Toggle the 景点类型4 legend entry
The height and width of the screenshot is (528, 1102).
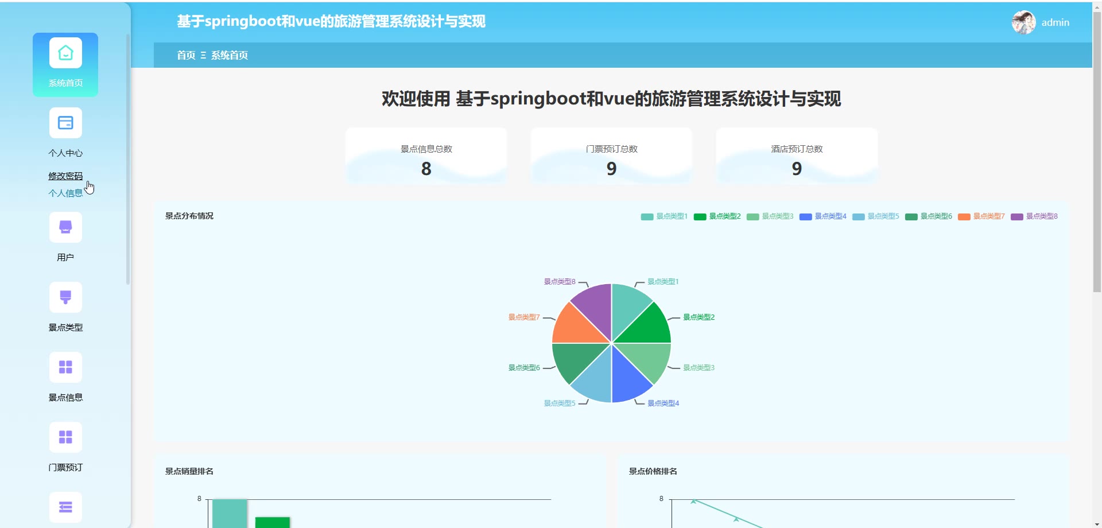coord(822,216)
